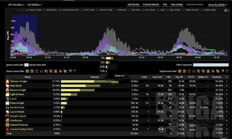
Task: Select the blue-white icon in Target Auras Filter
Action: pyautogui.click(x=222, y=71)
